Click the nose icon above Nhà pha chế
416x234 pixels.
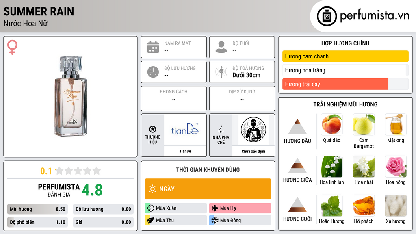[221, 129]
